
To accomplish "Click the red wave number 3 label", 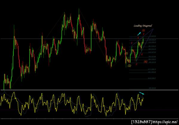I will pyautogui.click(x=138, y=38).
